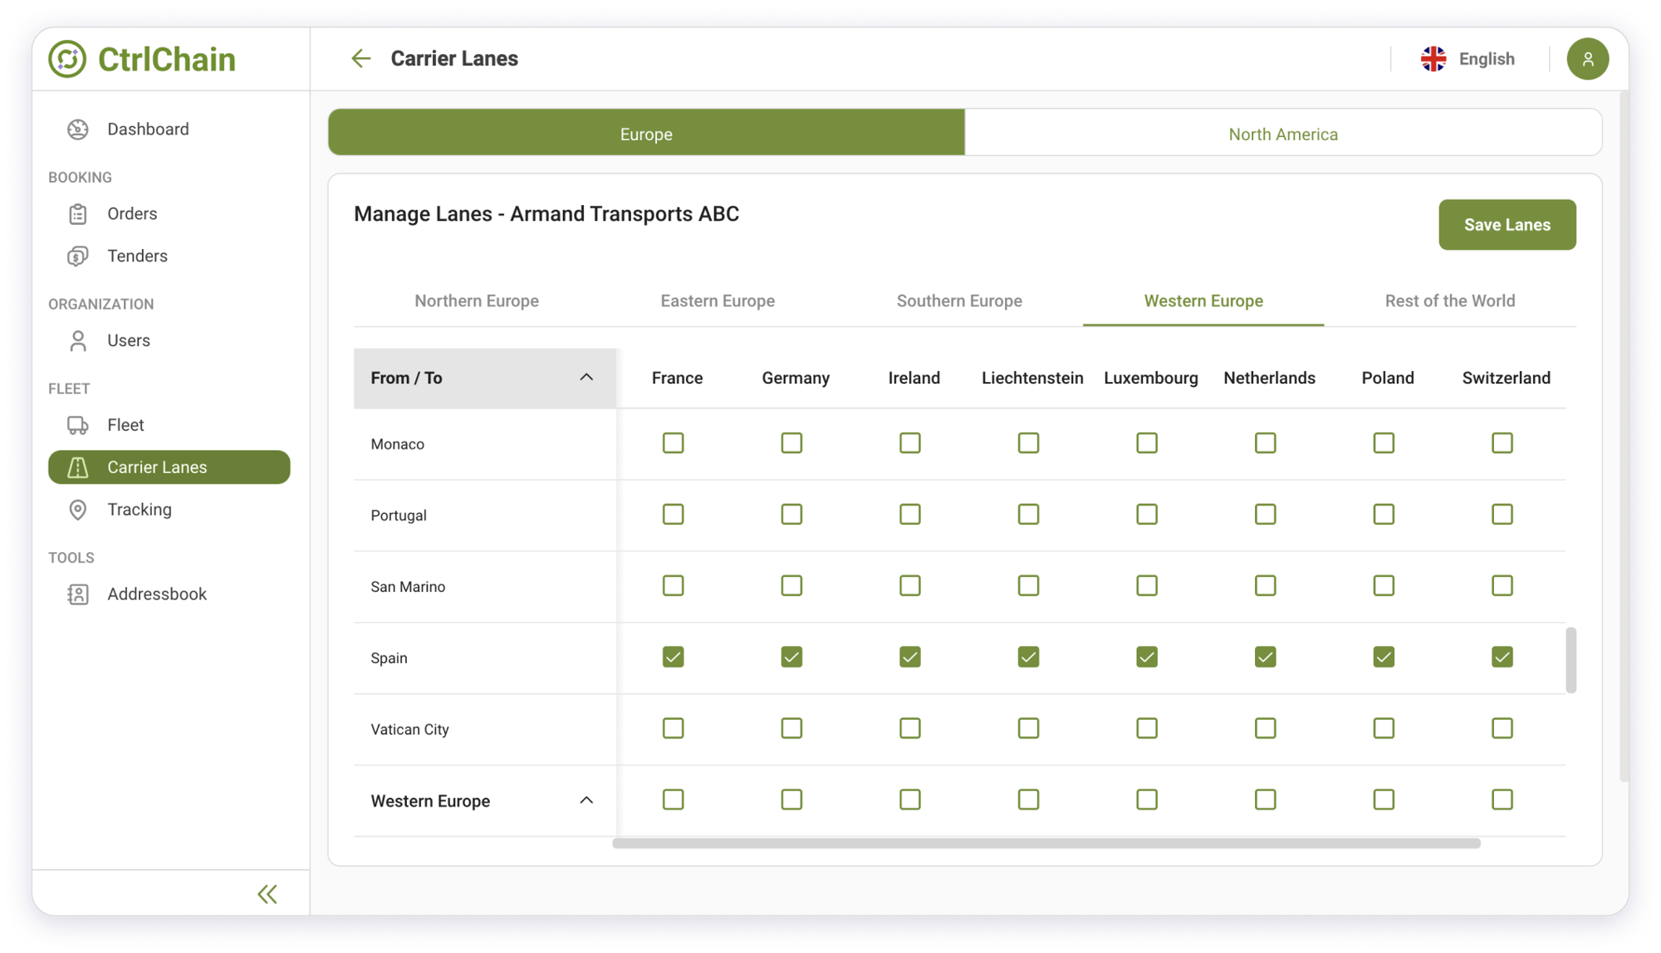The width and height of the screenshot is (1661, 953).
Task: Click the Fleet truck icon
Action: [78, 425]
